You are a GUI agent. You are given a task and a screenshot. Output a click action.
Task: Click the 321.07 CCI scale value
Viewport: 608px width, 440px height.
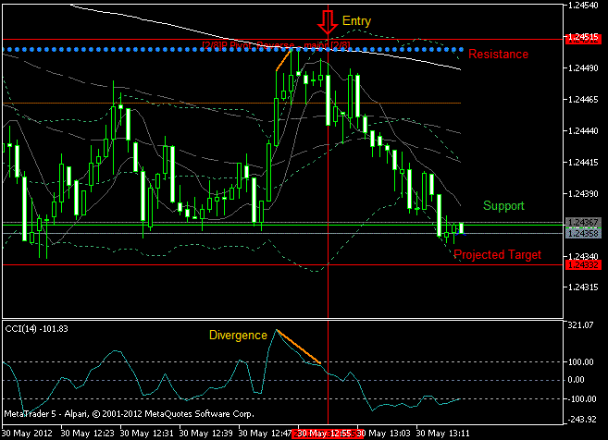point(580,325)
